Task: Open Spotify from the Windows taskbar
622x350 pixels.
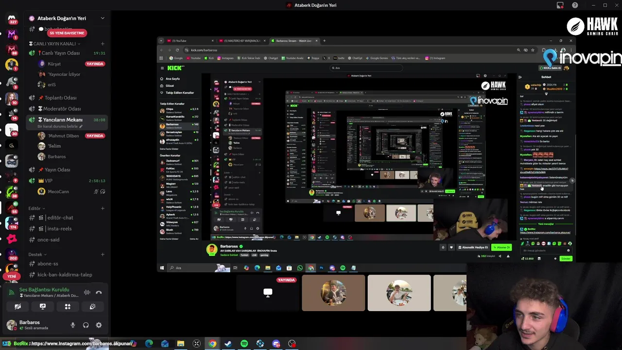Action: pos(244,344)
